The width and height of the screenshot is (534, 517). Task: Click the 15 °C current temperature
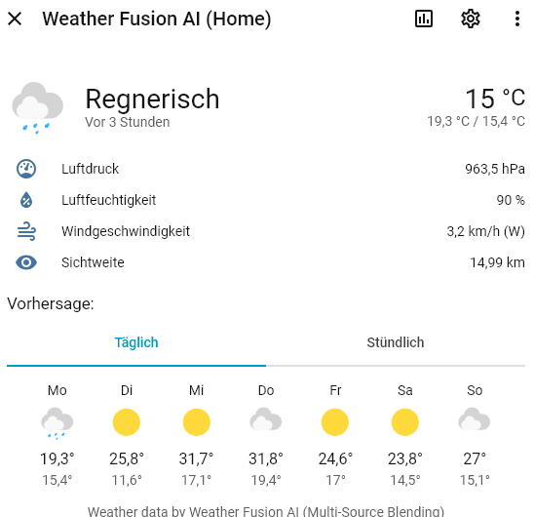coord(495,99)
